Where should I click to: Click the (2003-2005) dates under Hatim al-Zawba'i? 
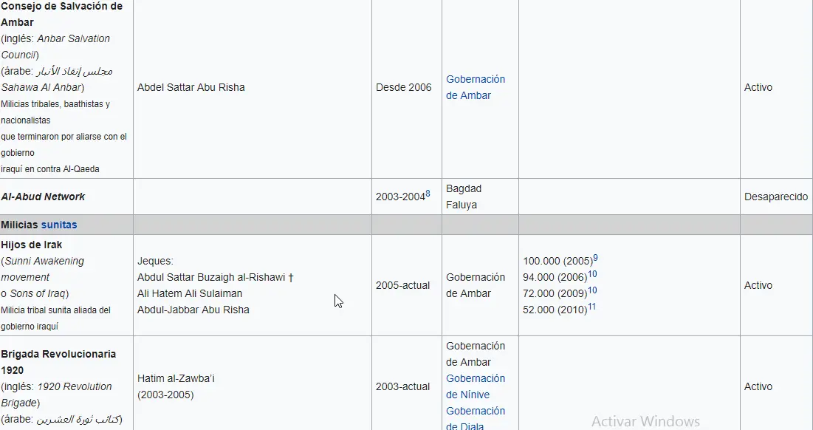165,395
